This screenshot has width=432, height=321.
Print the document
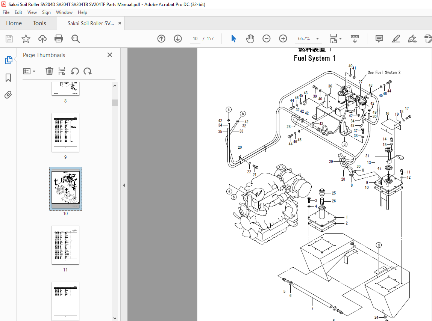tap(59, 39)
